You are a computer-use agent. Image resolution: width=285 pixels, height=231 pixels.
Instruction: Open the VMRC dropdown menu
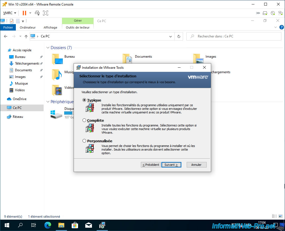pos(9,13)
